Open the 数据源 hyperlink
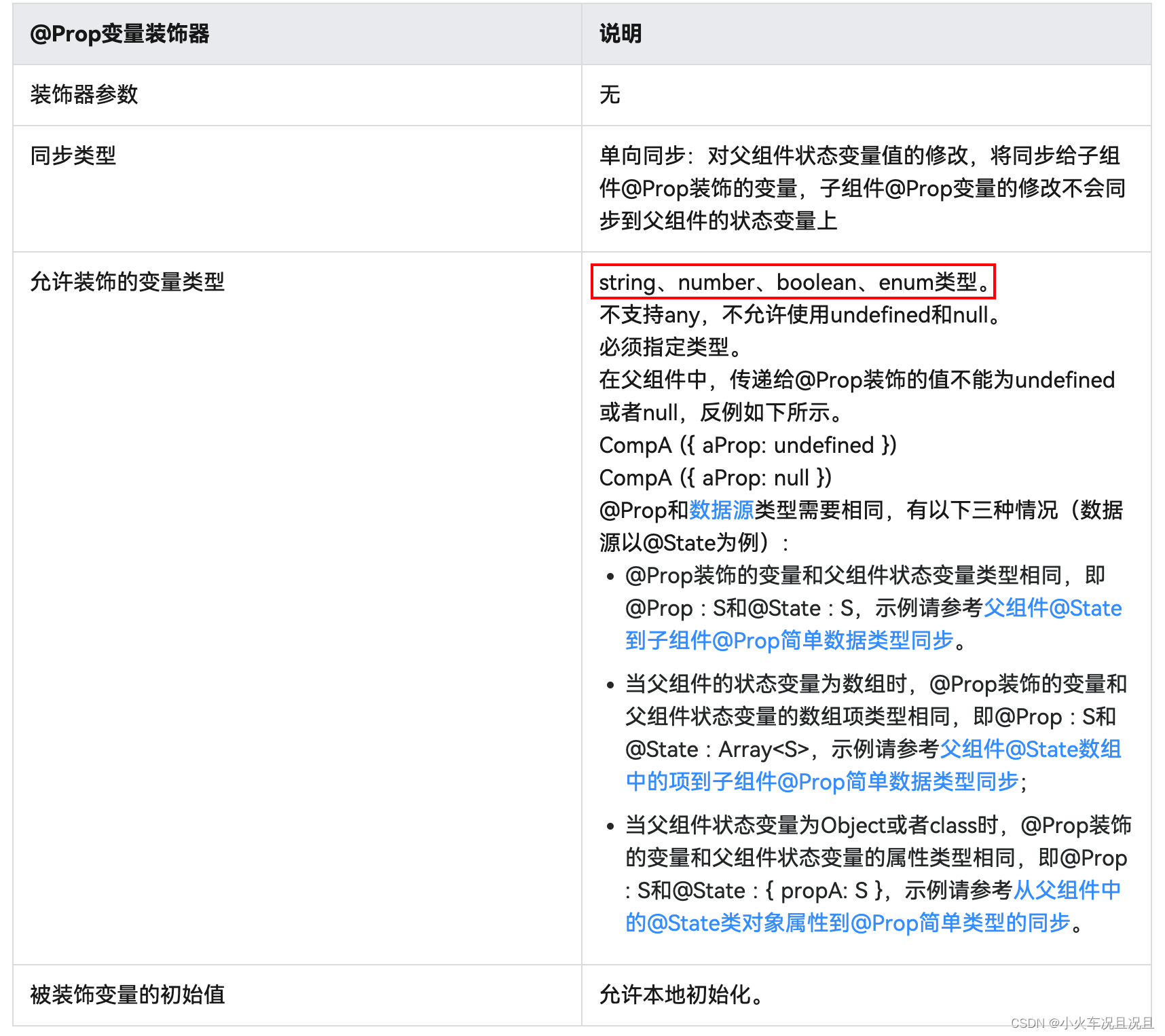Image resolution: width=1165 pixels, height=1036 pixels. click(x=722, y=510)
